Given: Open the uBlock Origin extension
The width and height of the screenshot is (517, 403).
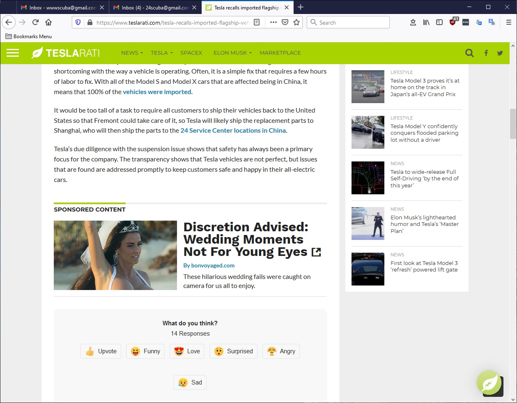Looking at the screenshot, I should click(x=453, y=22).
